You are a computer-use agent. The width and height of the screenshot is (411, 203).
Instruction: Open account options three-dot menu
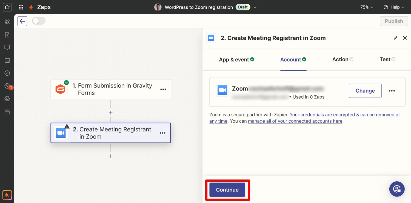(392, 91)
